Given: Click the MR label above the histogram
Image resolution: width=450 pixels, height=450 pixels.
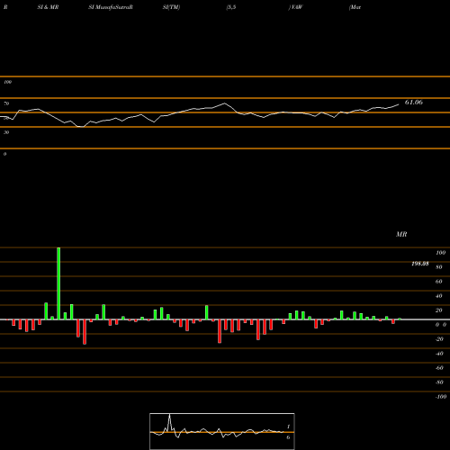Looking at the screenshot, I should click(x=401, y=234).
